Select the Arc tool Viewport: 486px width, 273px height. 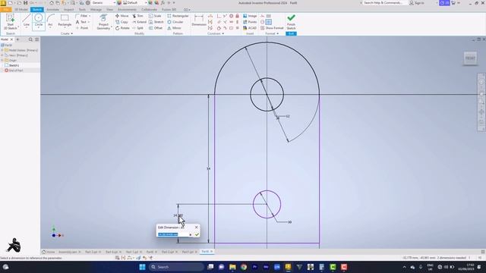click(x=51, y=21)
